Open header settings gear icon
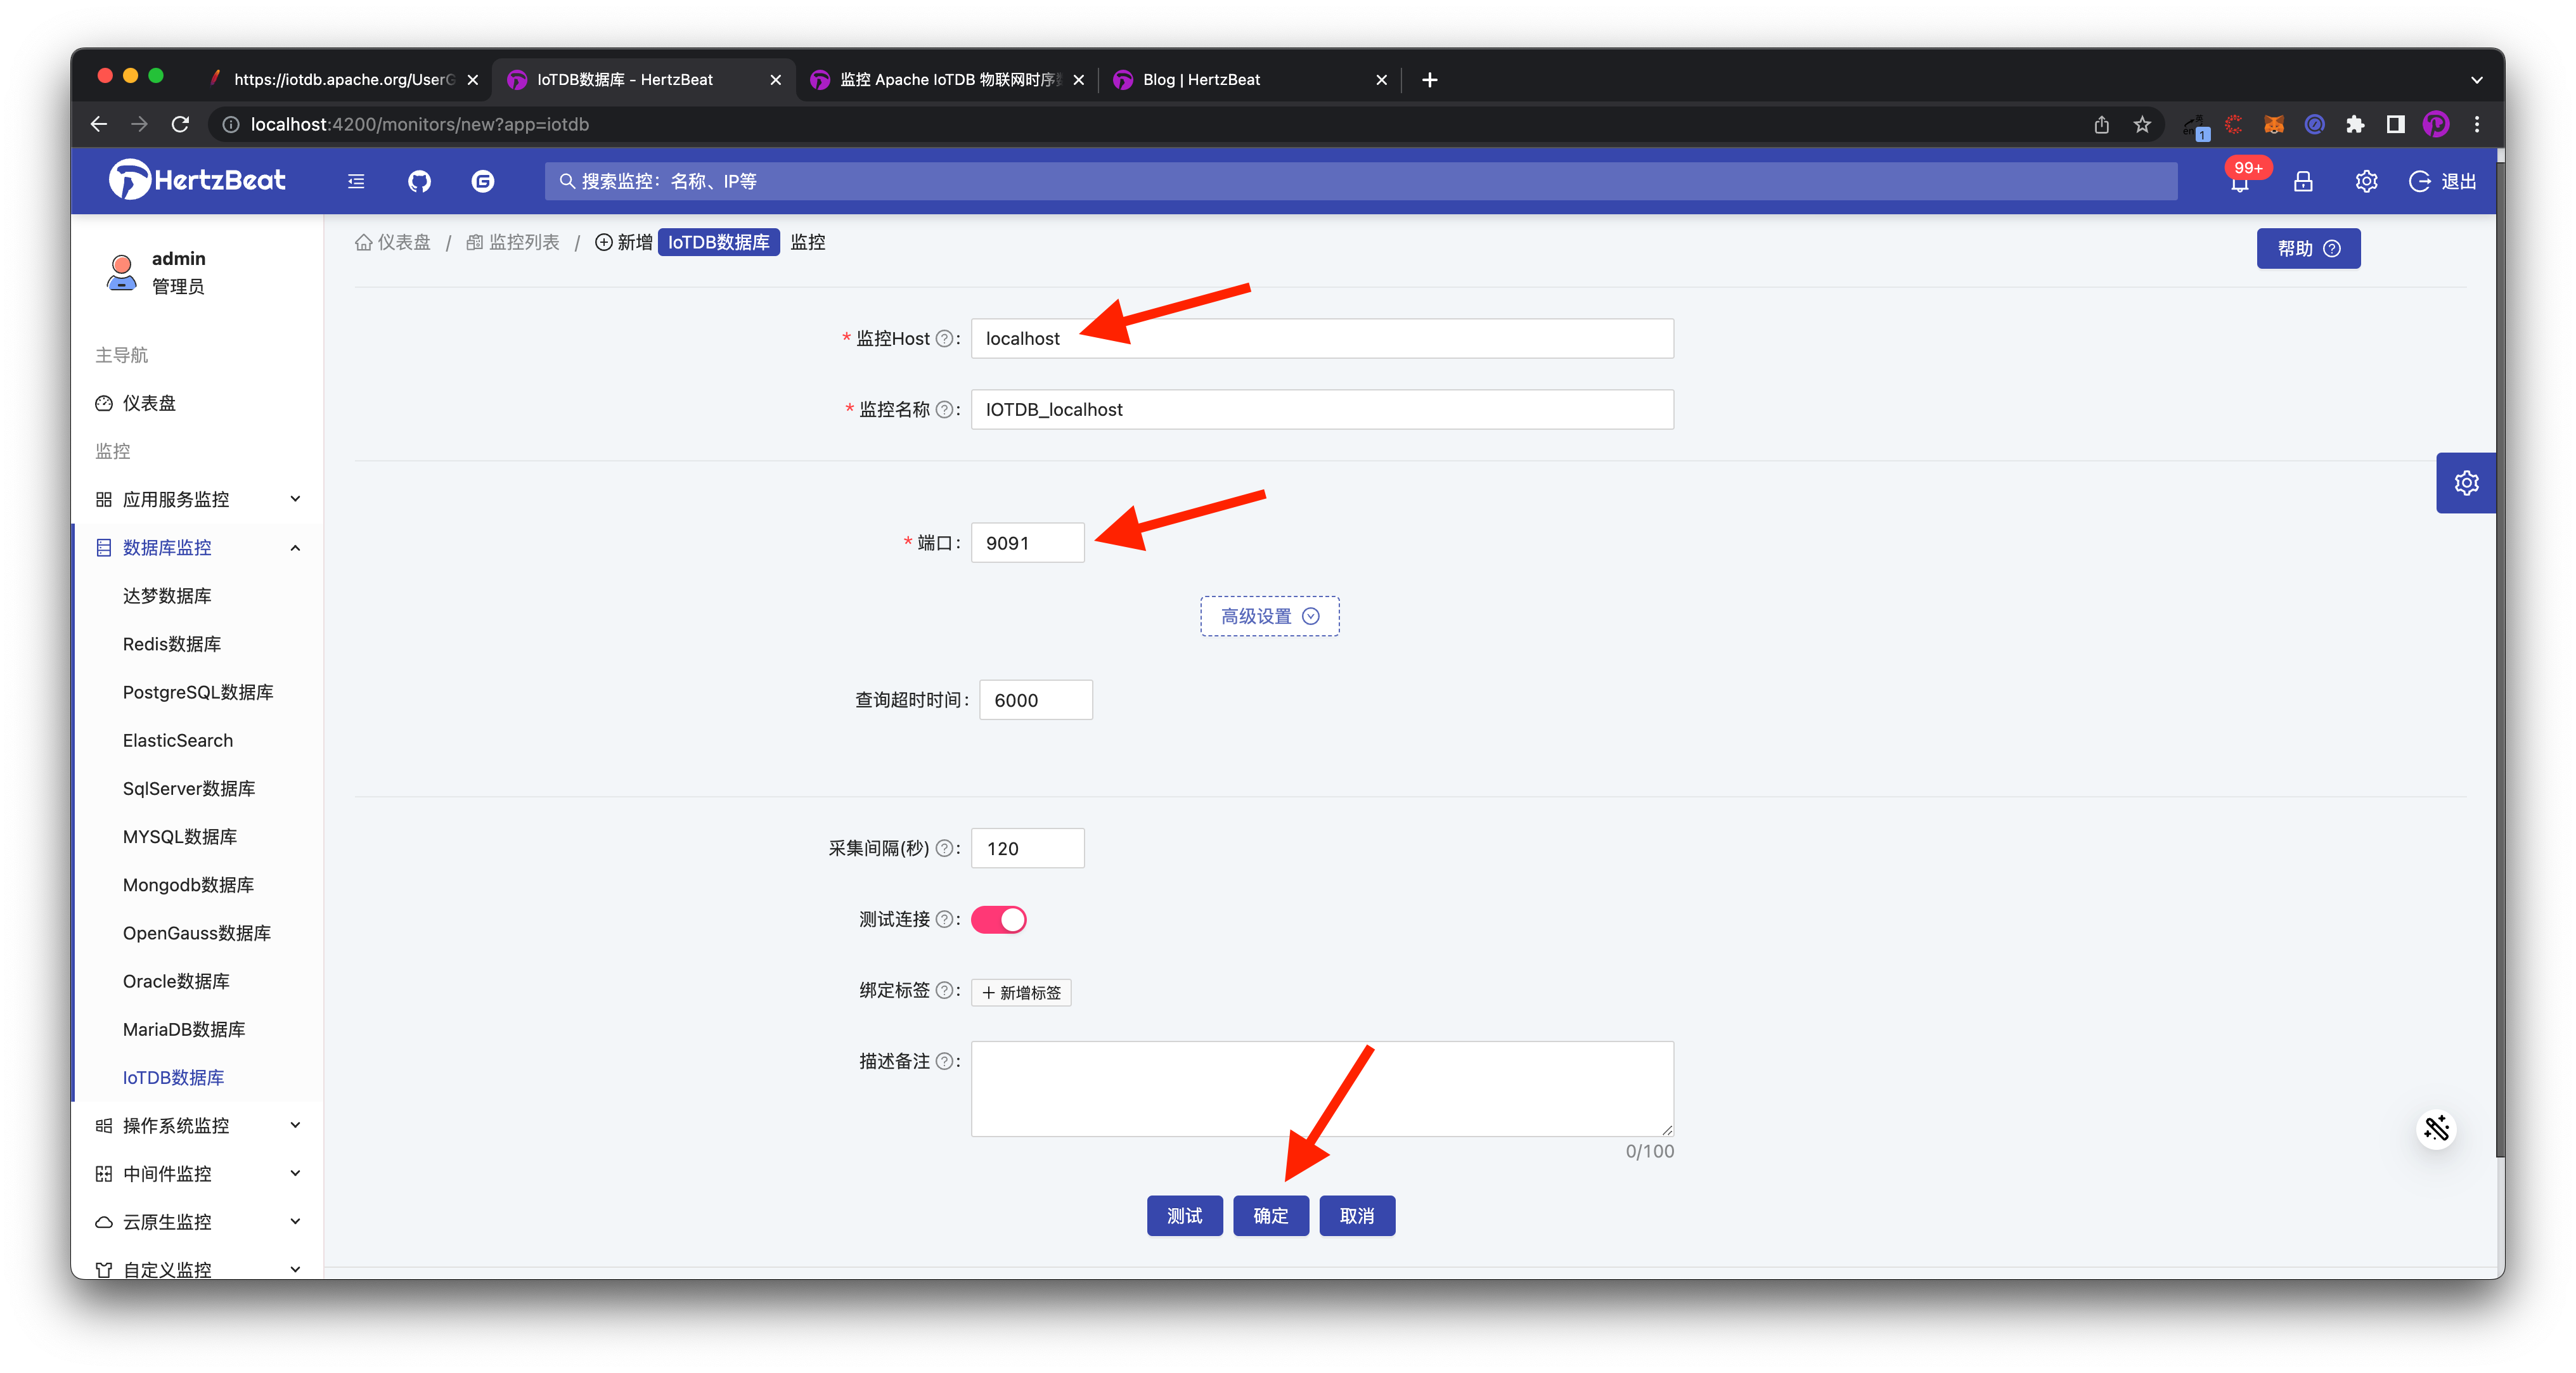This screenshot has height=1373, width=2576. (2366, 181)
